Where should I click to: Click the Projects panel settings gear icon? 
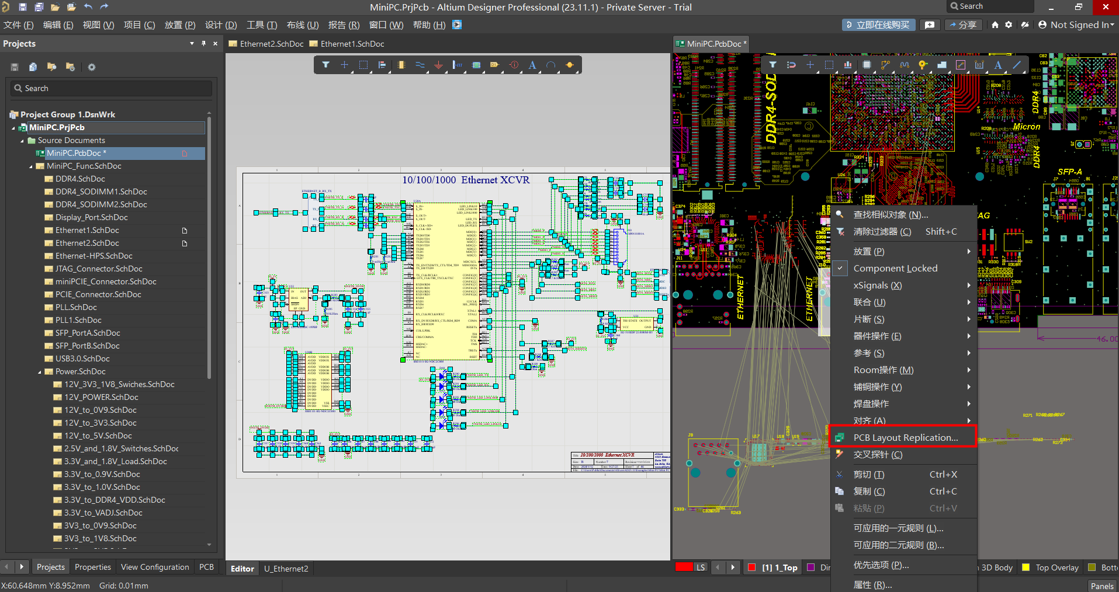pos(92,67)
